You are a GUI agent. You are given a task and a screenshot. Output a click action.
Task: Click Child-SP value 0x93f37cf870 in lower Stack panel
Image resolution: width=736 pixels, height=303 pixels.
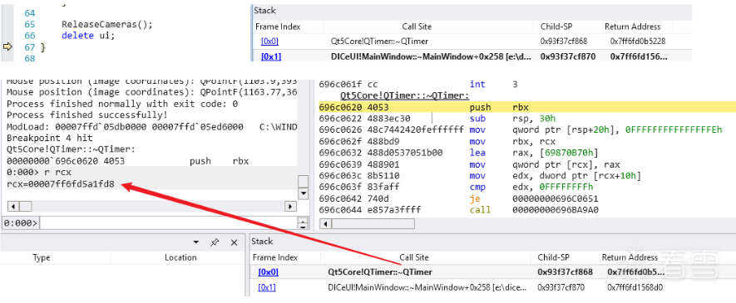pos(561,287)
